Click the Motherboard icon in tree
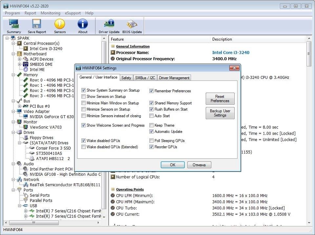The width and height of the screenshot is (315, 235). coord(19,54)
